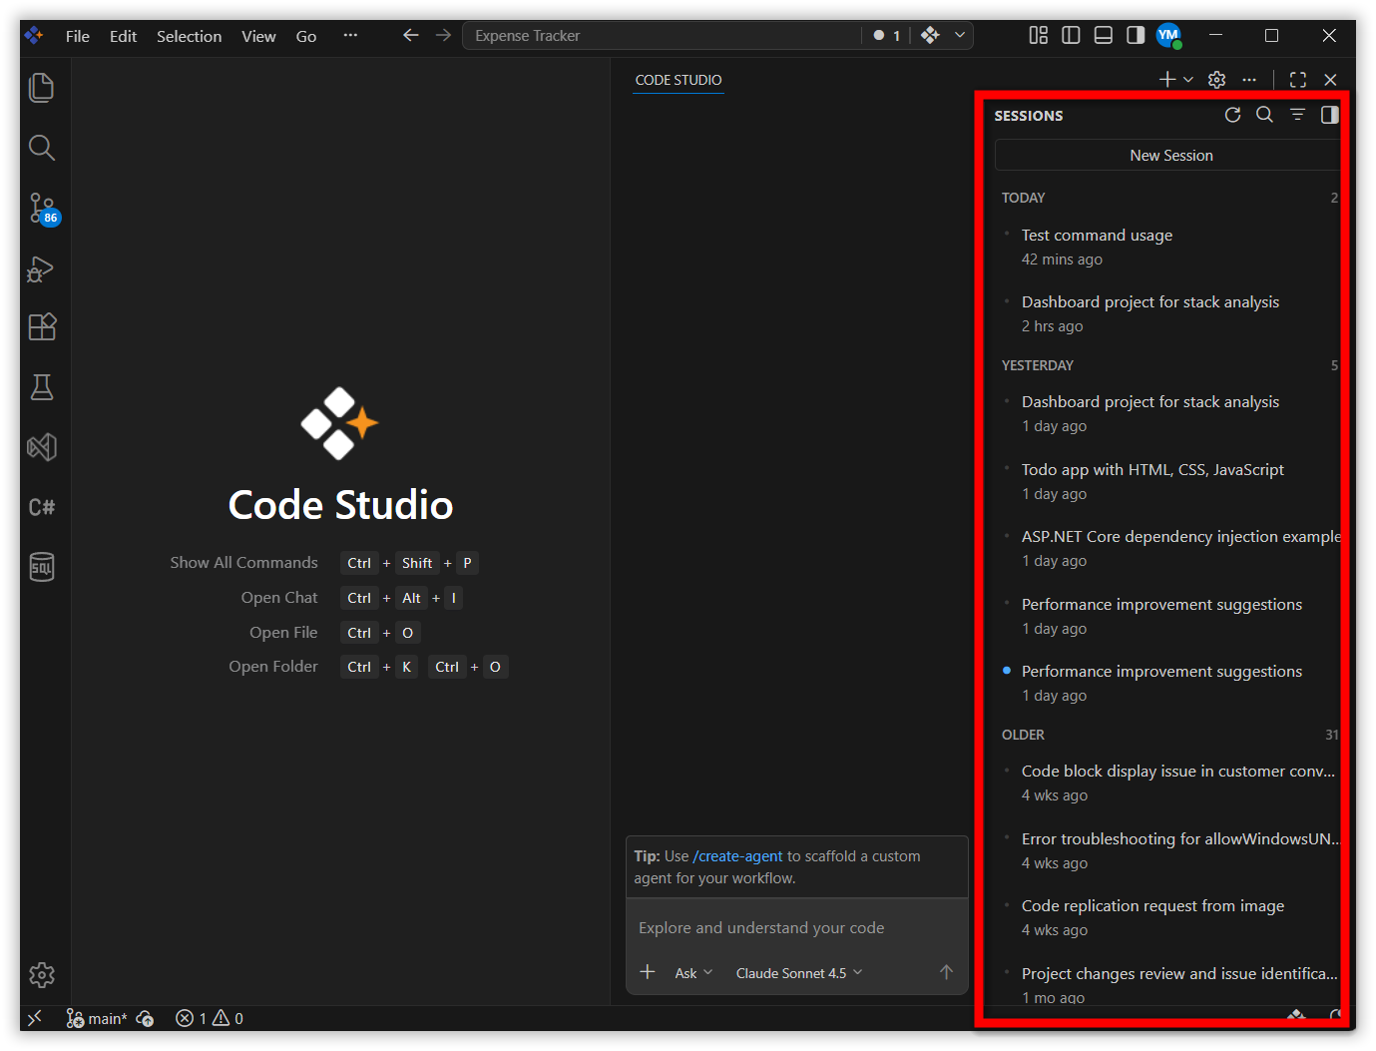Start a new chat with the plus icon
This screenshot has height=1051, width=1376.
coord(1166,80)
